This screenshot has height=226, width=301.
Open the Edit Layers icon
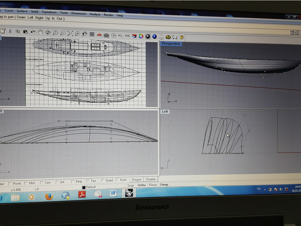[x=134, y=36]
